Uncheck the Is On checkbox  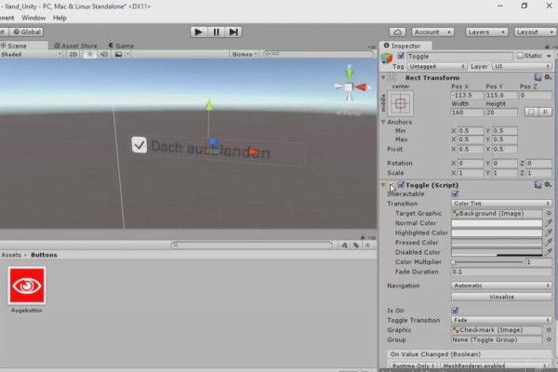(455, 311)
